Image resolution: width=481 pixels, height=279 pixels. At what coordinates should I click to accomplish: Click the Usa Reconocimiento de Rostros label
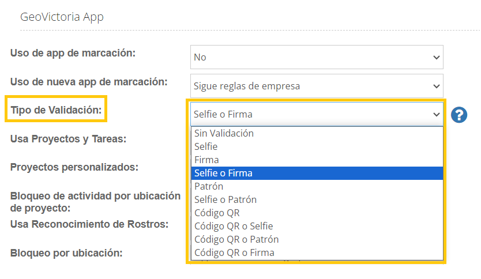[89, 224]
